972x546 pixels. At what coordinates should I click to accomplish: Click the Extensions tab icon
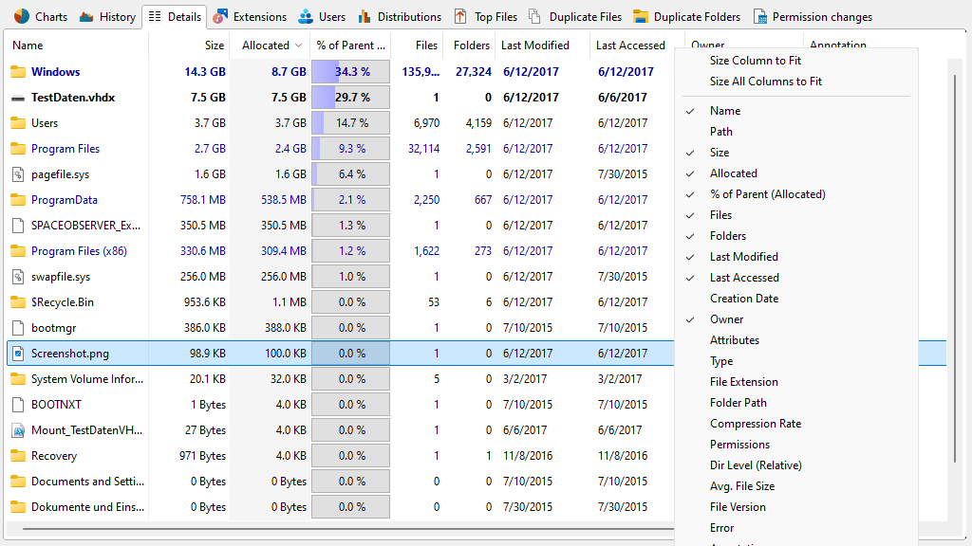coord(220,16)
